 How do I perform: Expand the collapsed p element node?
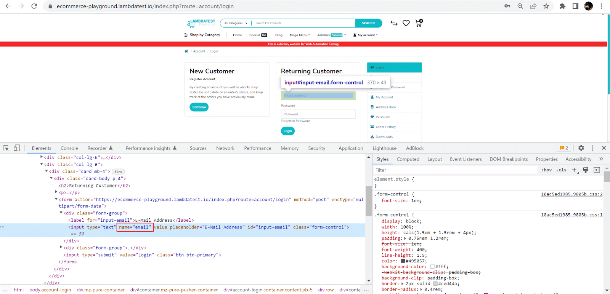coord(56,192)
